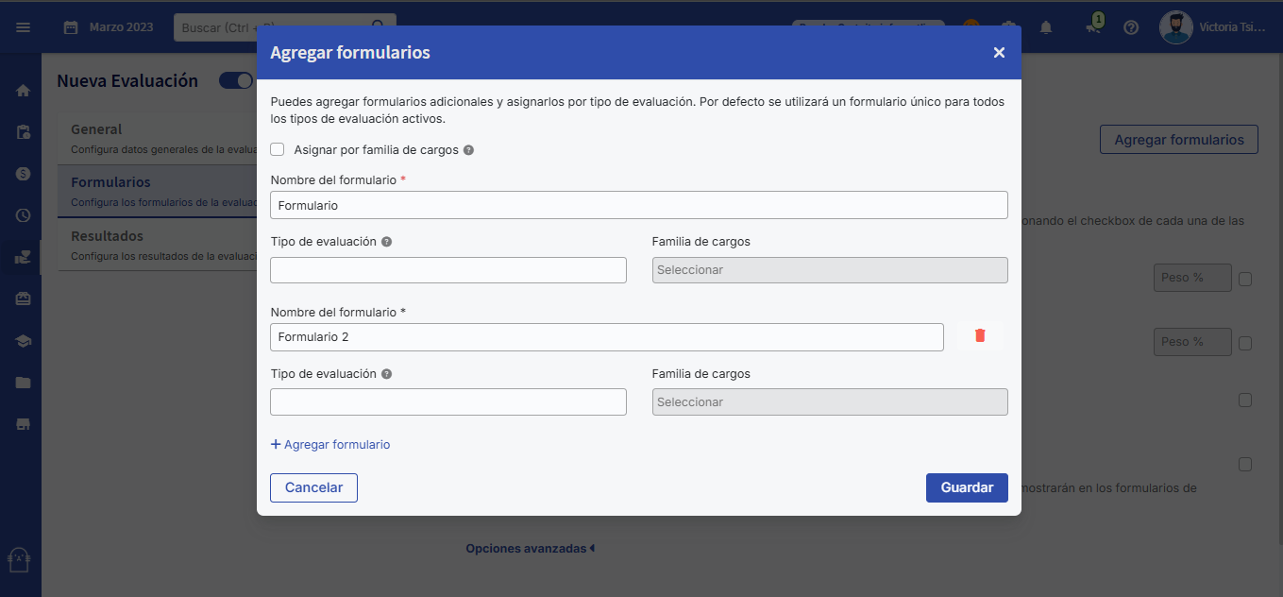
Task: Delete Formulario 2 with the red trash icon
Action: [979, 336]
